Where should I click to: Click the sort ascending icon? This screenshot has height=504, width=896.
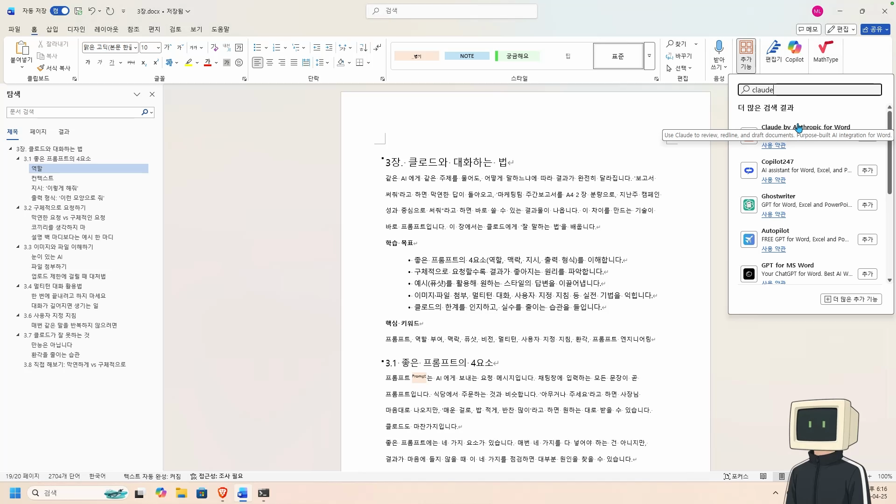click(x=364, y=48)
